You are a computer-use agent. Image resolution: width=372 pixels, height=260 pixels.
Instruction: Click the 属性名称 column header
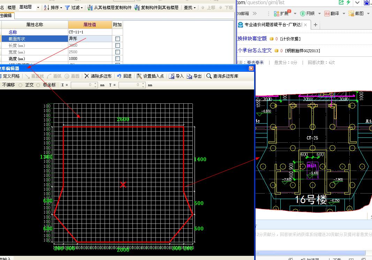35,25
